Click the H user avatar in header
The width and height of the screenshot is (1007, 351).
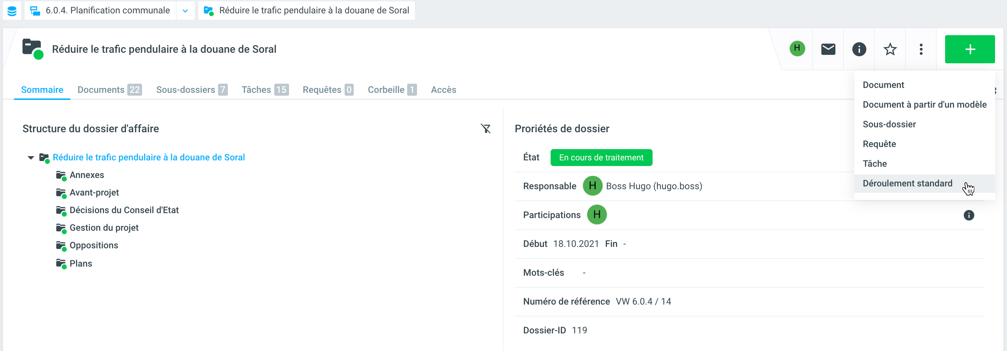coord(797,49)
